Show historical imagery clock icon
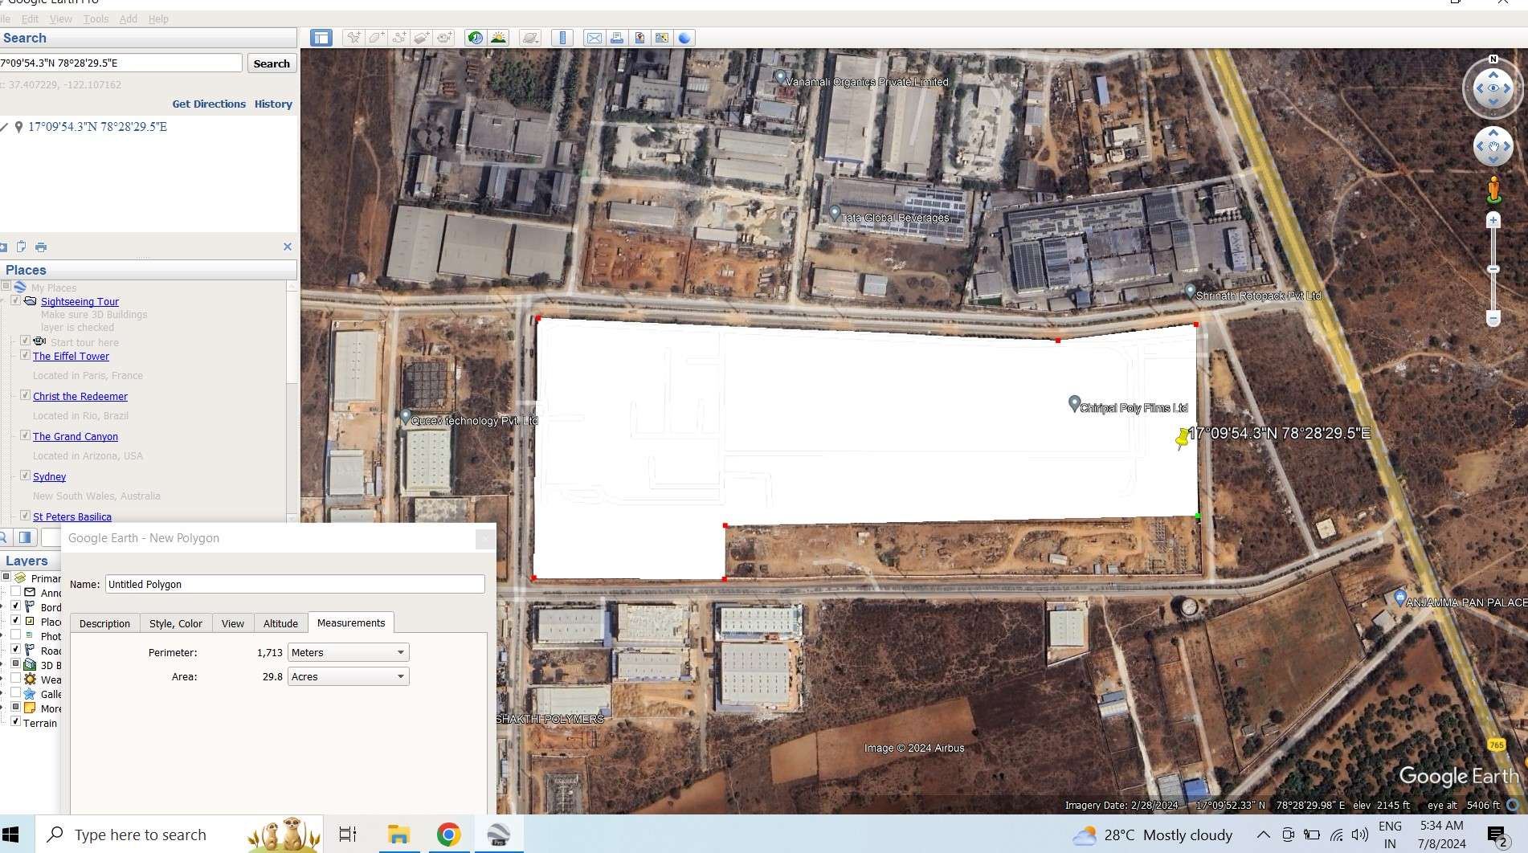The width and height of the screenshot is (1528, 853). pos(476,38)
